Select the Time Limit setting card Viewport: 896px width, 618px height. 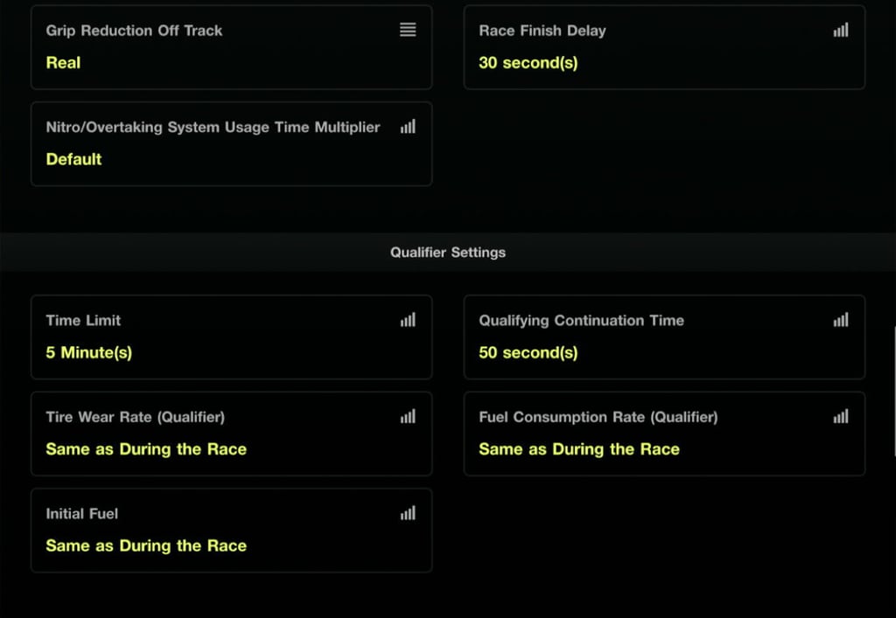[x=231, y=337]
